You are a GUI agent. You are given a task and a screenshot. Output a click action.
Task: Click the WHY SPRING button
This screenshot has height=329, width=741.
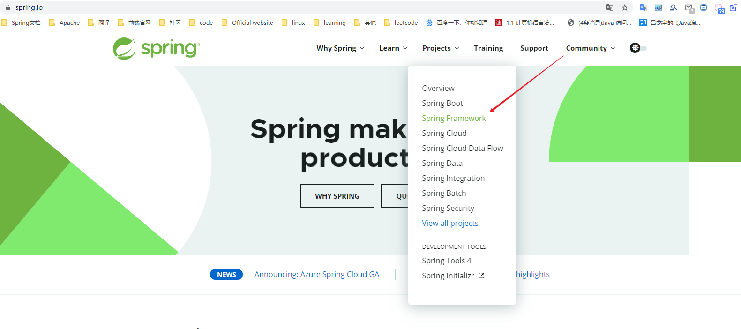(337, 196)
